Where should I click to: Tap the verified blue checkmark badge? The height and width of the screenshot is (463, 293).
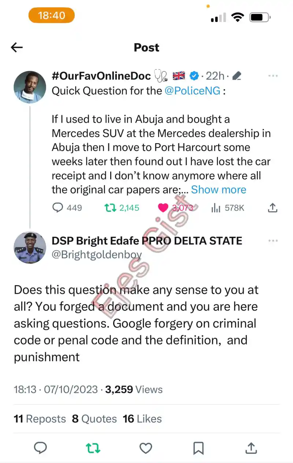(x=194, y=76)
